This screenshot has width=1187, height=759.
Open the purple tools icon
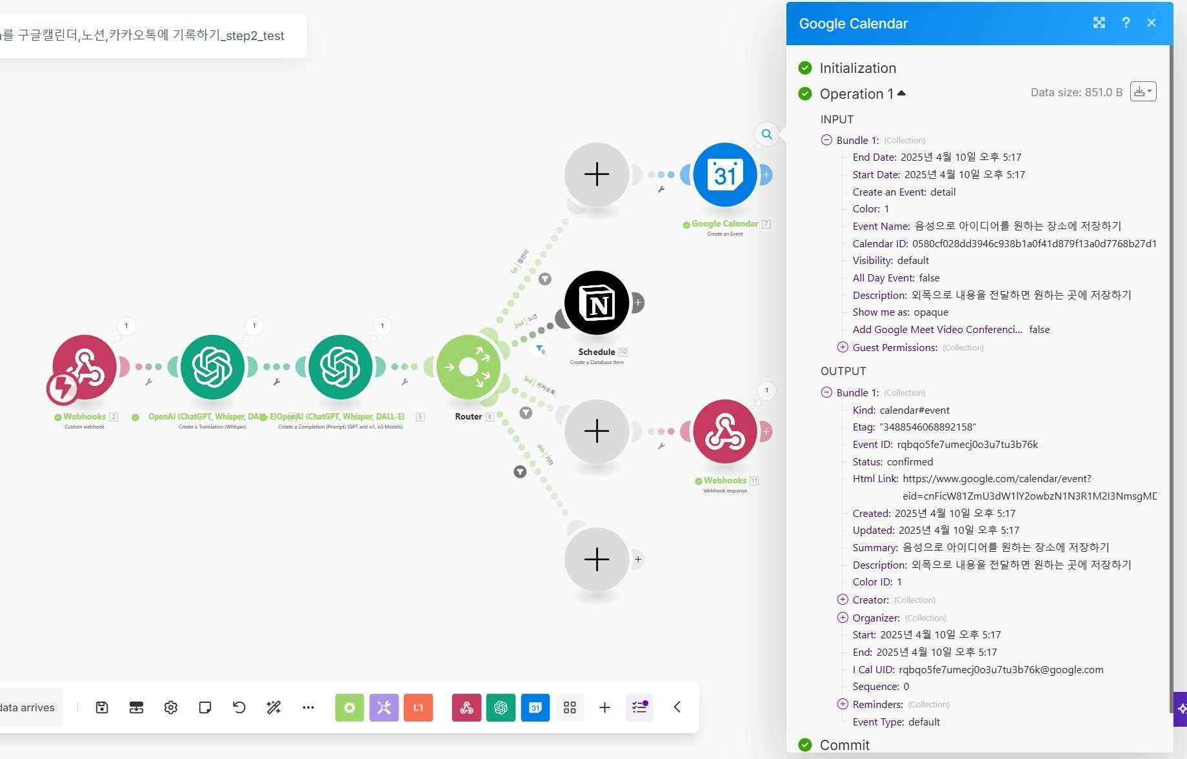pyautogui.click(x=384, y=707)
